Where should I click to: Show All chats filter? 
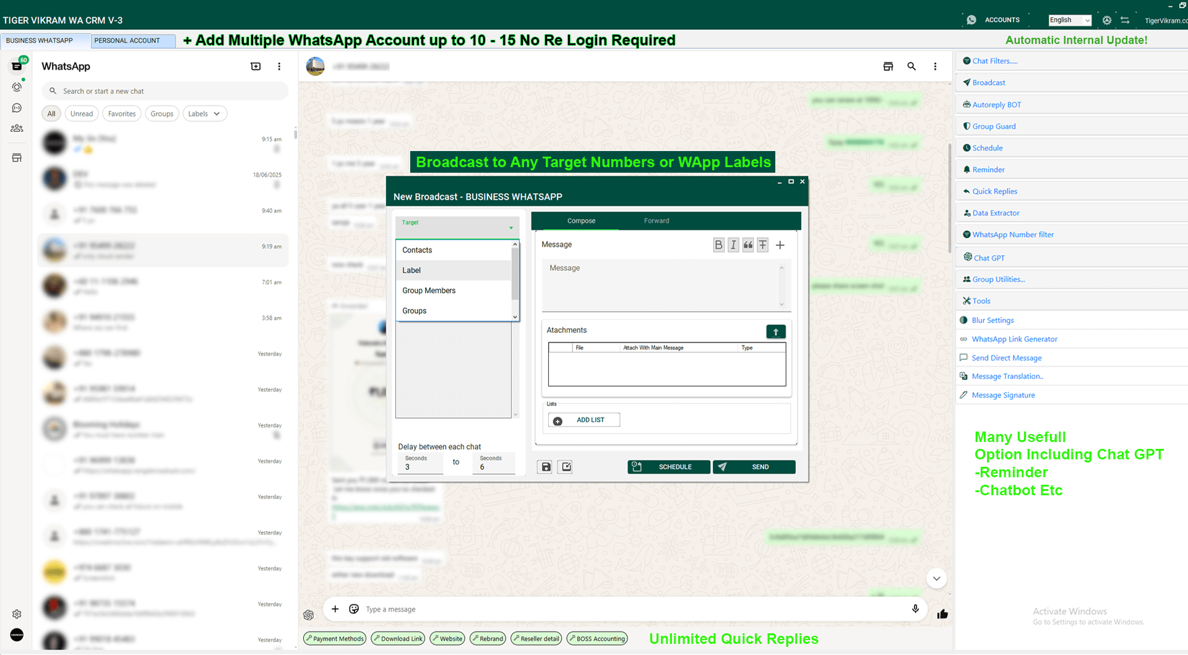pos(51,114)
